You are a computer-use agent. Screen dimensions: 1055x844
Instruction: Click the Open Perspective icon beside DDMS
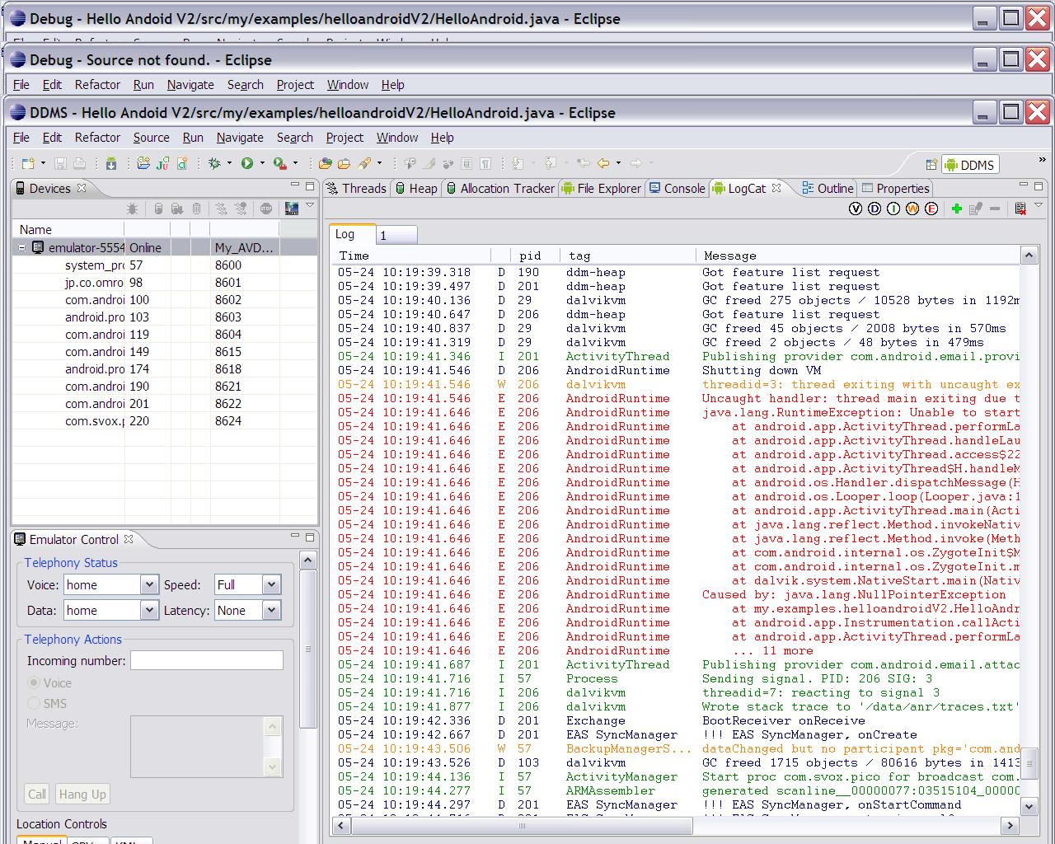click(931, 165)
